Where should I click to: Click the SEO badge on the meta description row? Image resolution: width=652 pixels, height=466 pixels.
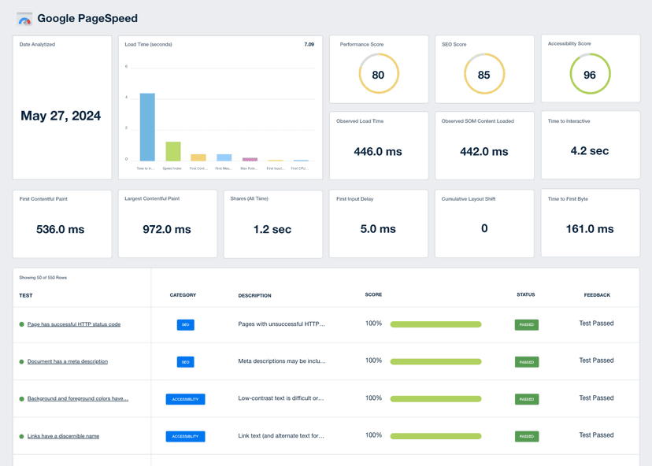pos(185,361)
